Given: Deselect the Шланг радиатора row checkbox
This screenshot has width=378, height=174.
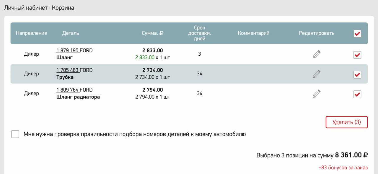Looking at the screenshot, I should 357,94.
